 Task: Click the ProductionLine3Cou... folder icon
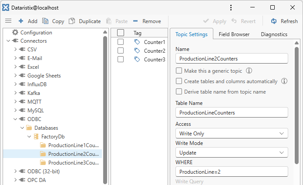coord(43,162)
